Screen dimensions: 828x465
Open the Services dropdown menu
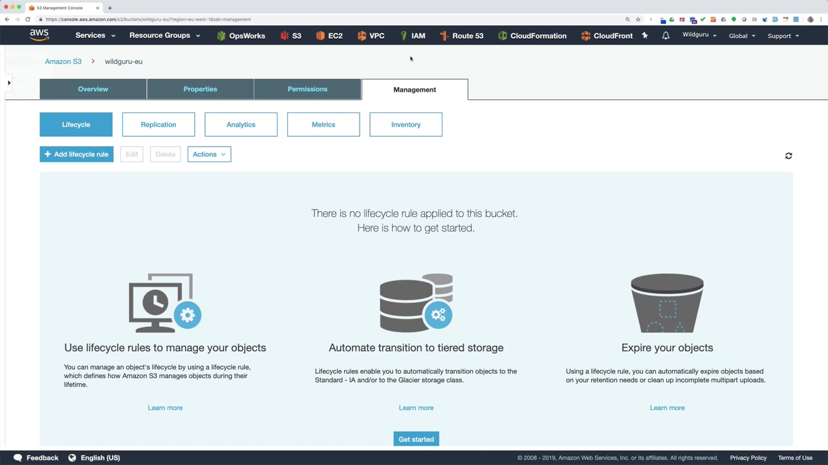(x=95, y=36)
